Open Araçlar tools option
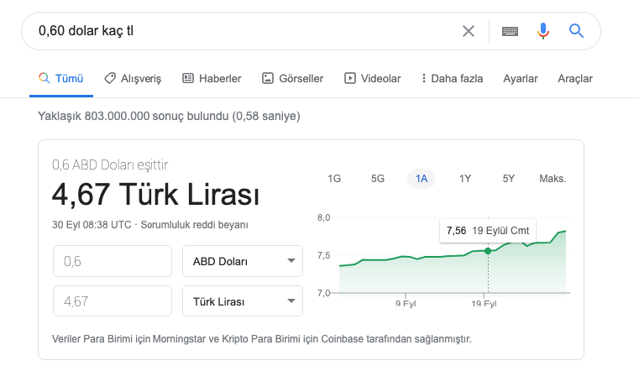 (x=575, y=79)
